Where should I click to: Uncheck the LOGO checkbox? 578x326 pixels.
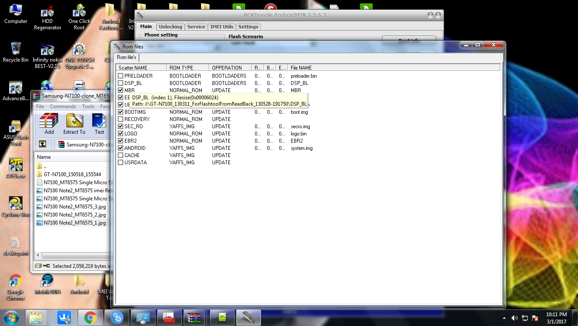[121, 134]
